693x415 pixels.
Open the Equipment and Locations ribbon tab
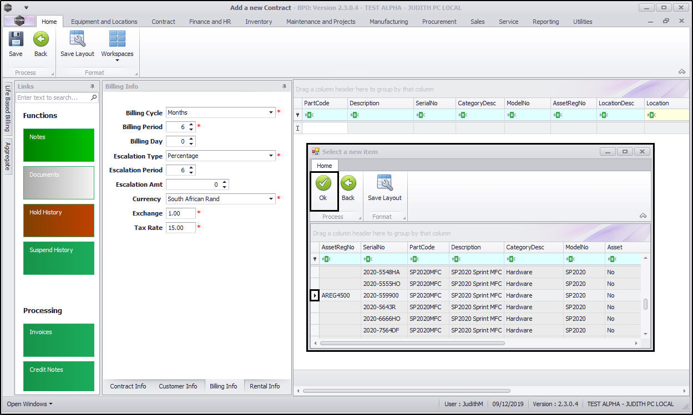pos(104,22)
